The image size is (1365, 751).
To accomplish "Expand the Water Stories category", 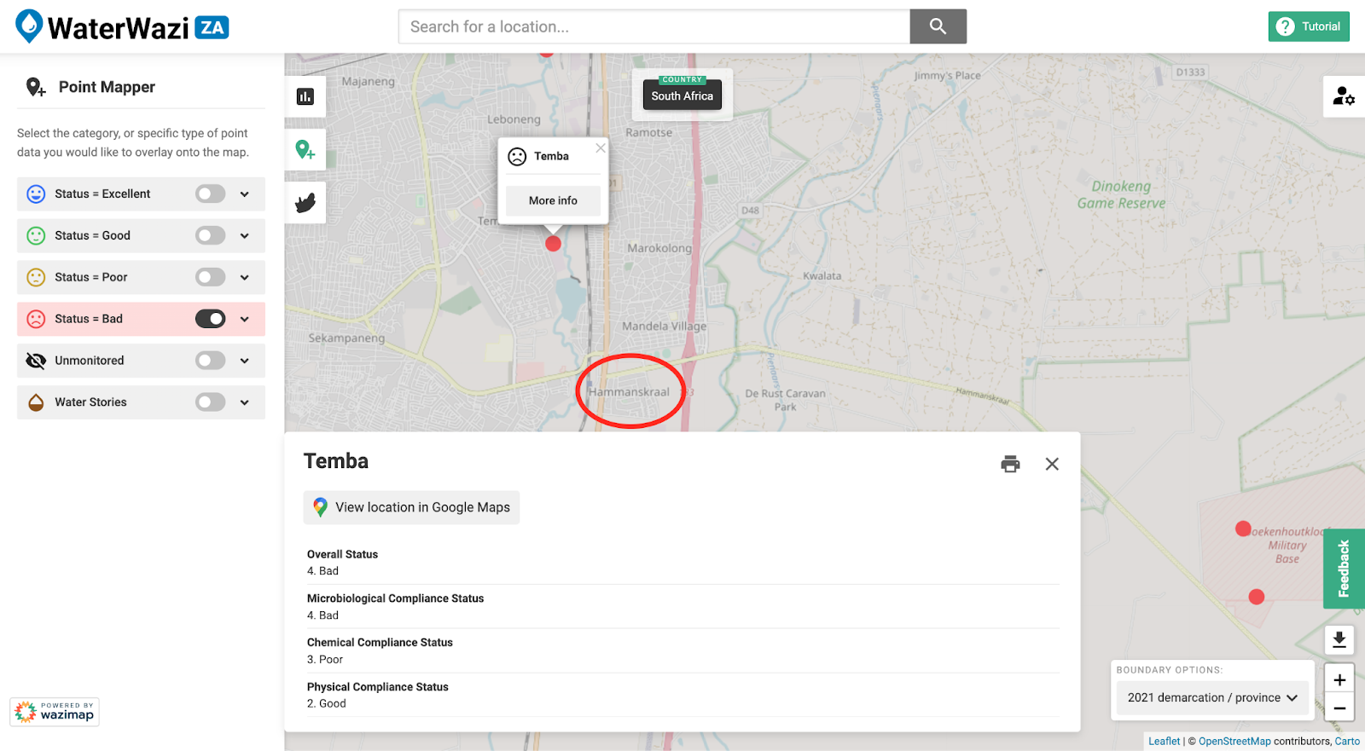I will tap(245, 403).
